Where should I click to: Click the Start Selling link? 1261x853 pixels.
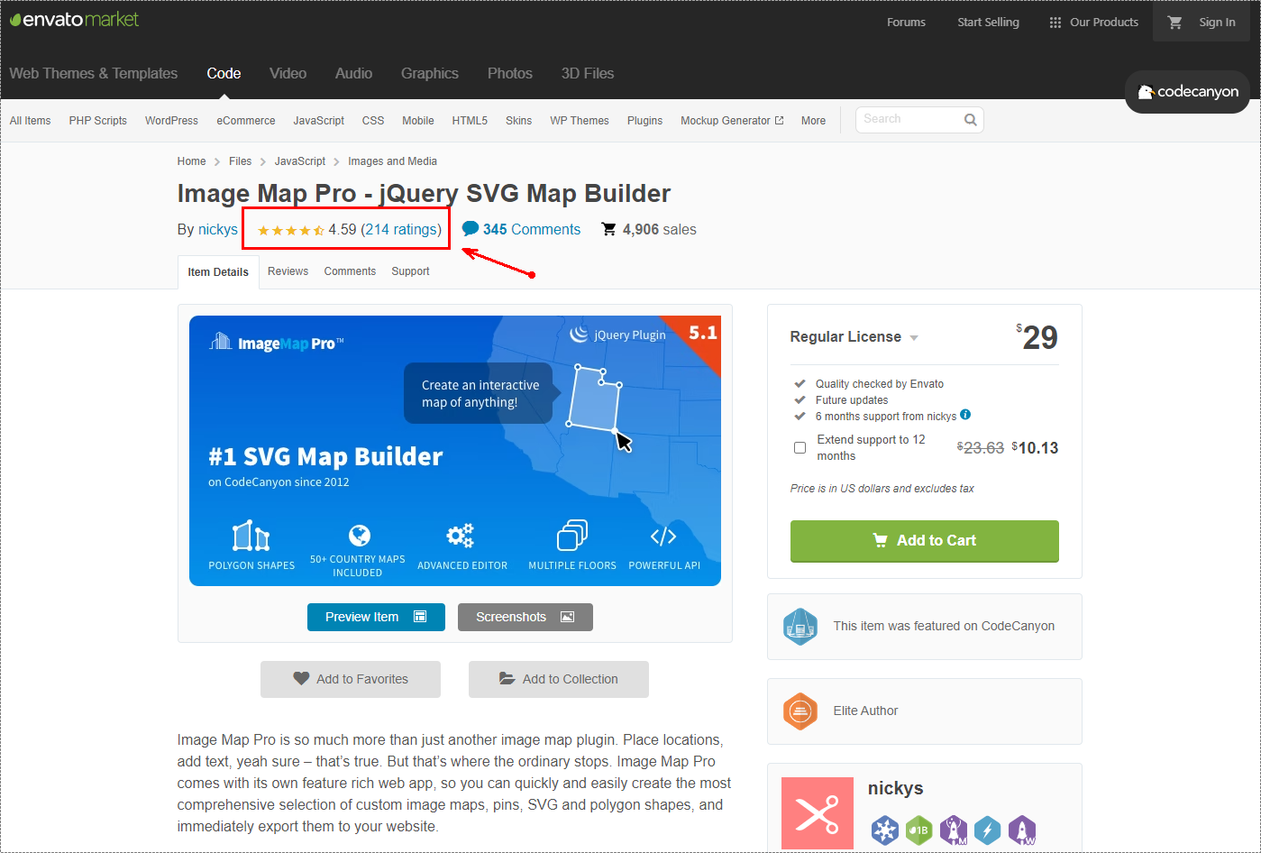coord(988,23)
